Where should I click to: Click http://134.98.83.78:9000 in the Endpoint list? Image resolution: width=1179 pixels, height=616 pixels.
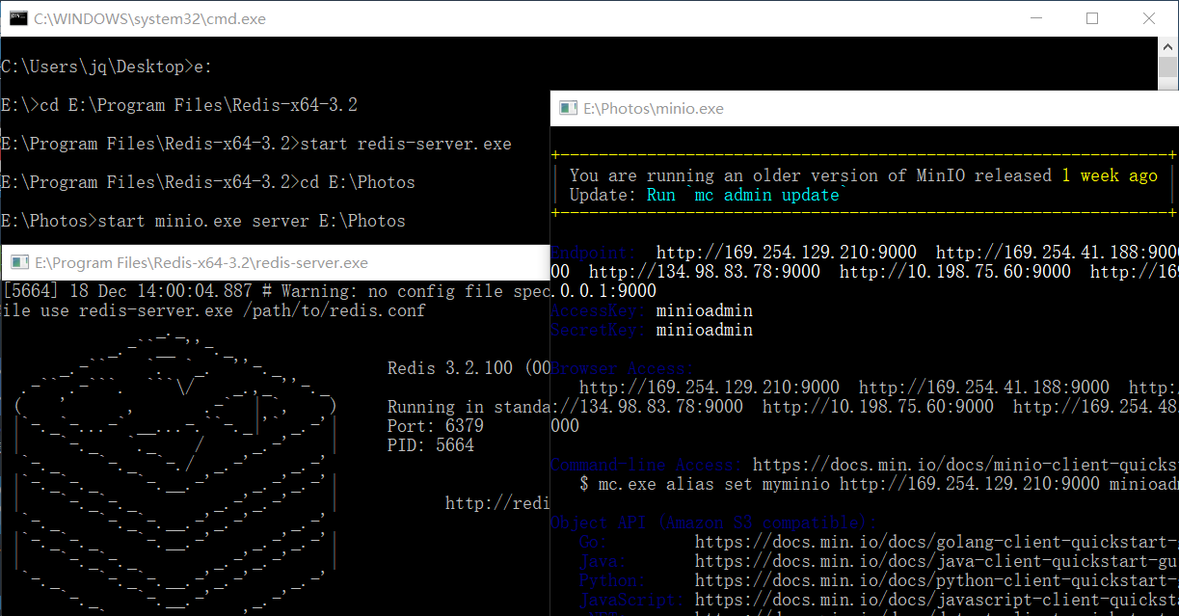705,272
